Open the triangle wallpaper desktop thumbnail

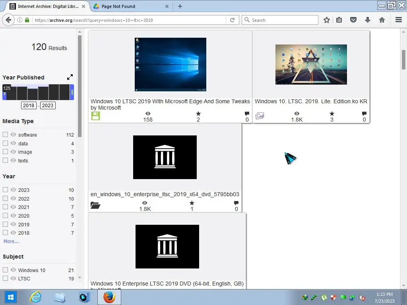pyautogui.click(x=311, y=64)
